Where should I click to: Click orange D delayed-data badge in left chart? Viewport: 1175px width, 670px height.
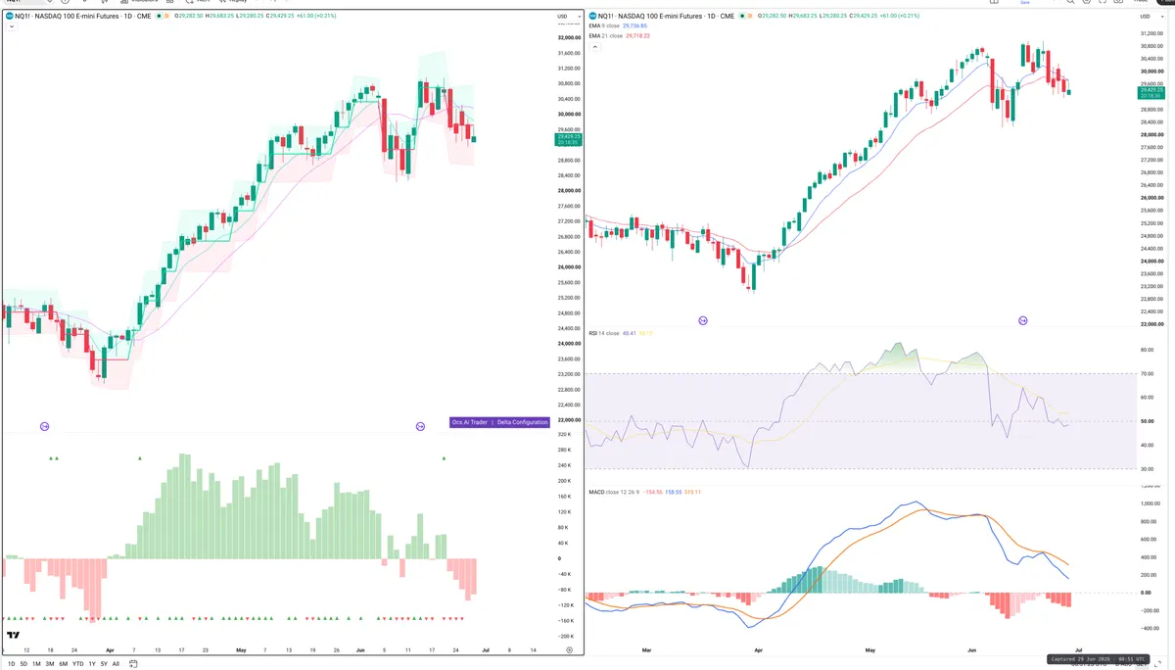coord(168,17)
